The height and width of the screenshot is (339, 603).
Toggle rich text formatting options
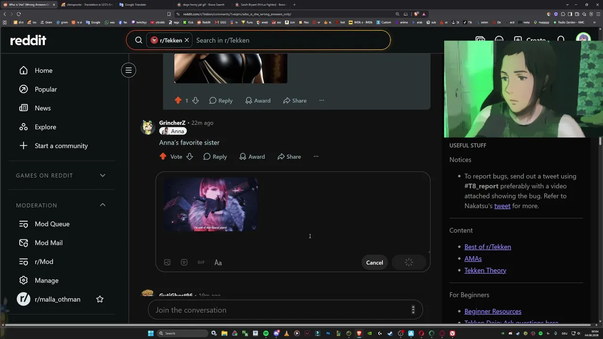[218, 263]
